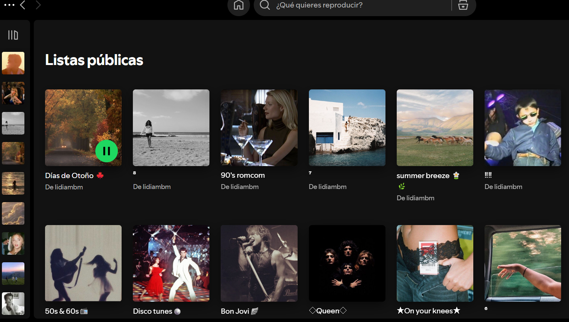Open the Queen playlist cover
Viewport: 569px width, 322px height.
(x=347, y=263)
